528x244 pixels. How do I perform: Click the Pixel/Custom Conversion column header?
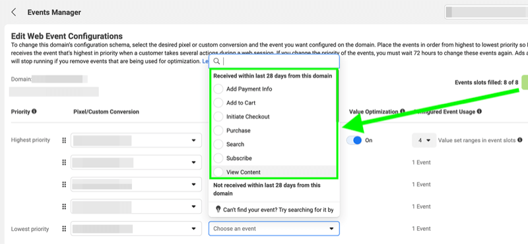point(106,111)
